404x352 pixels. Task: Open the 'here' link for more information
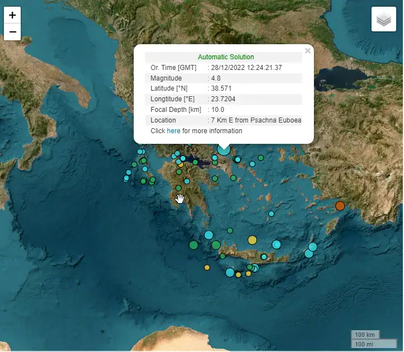(x=173, y=131)
